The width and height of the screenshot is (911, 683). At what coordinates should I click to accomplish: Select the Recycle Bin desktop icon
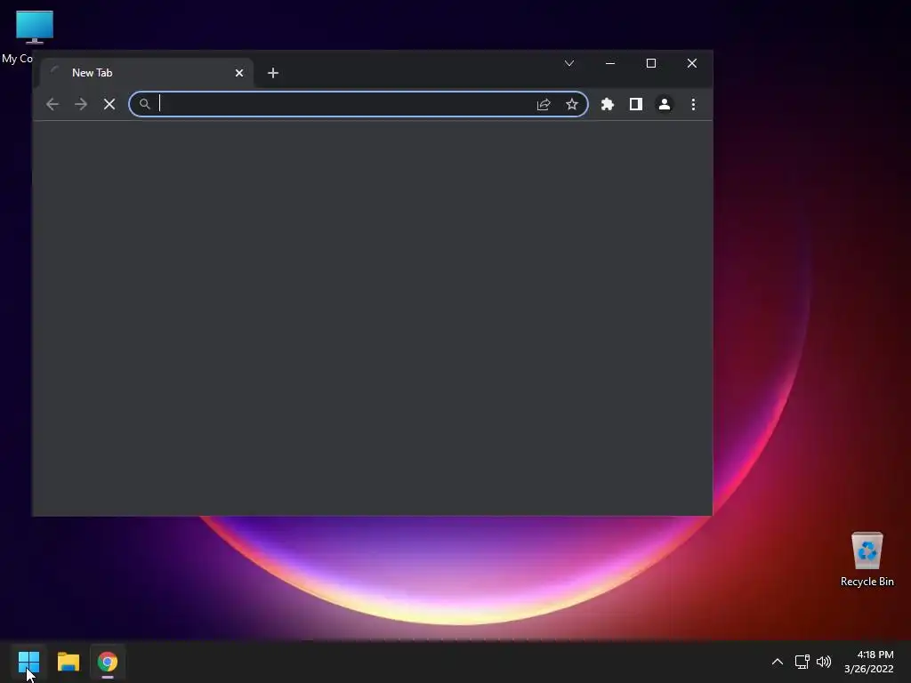(867, 558)
